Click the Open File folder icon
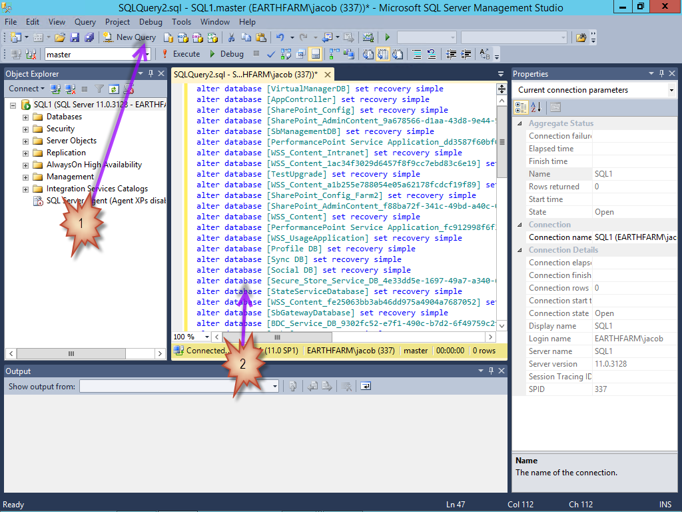 60,37
